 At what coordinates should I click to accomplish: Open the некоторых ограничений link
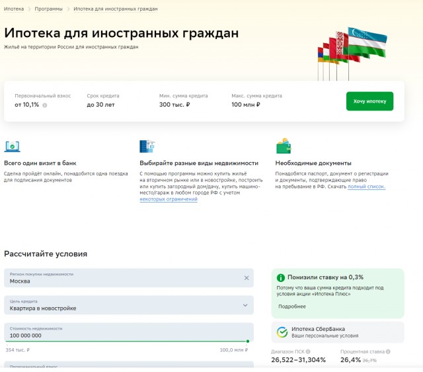coord(169,199)
